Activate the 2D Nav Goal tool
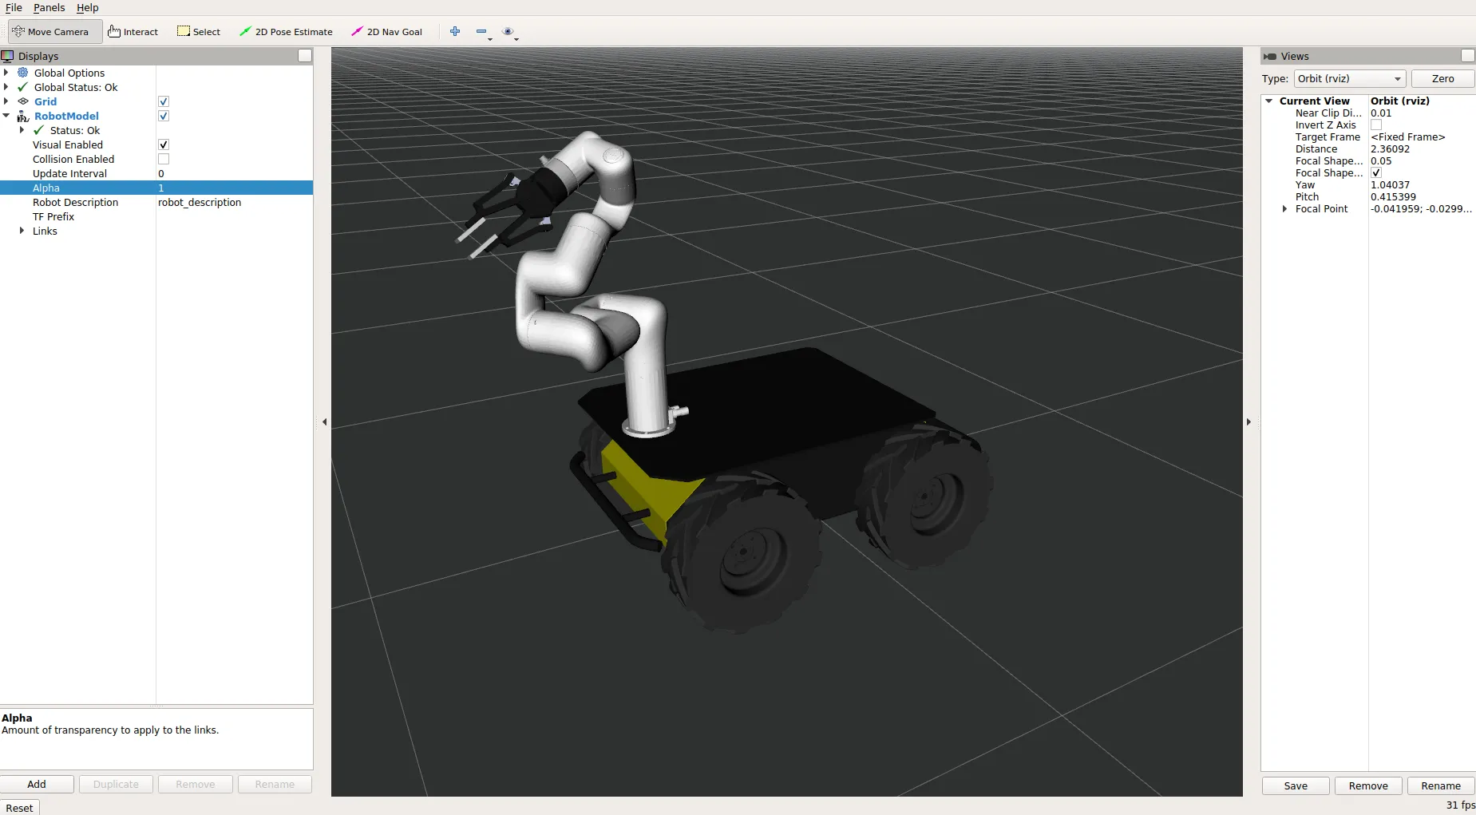1476x815 pixels. (x=386, y=32)
